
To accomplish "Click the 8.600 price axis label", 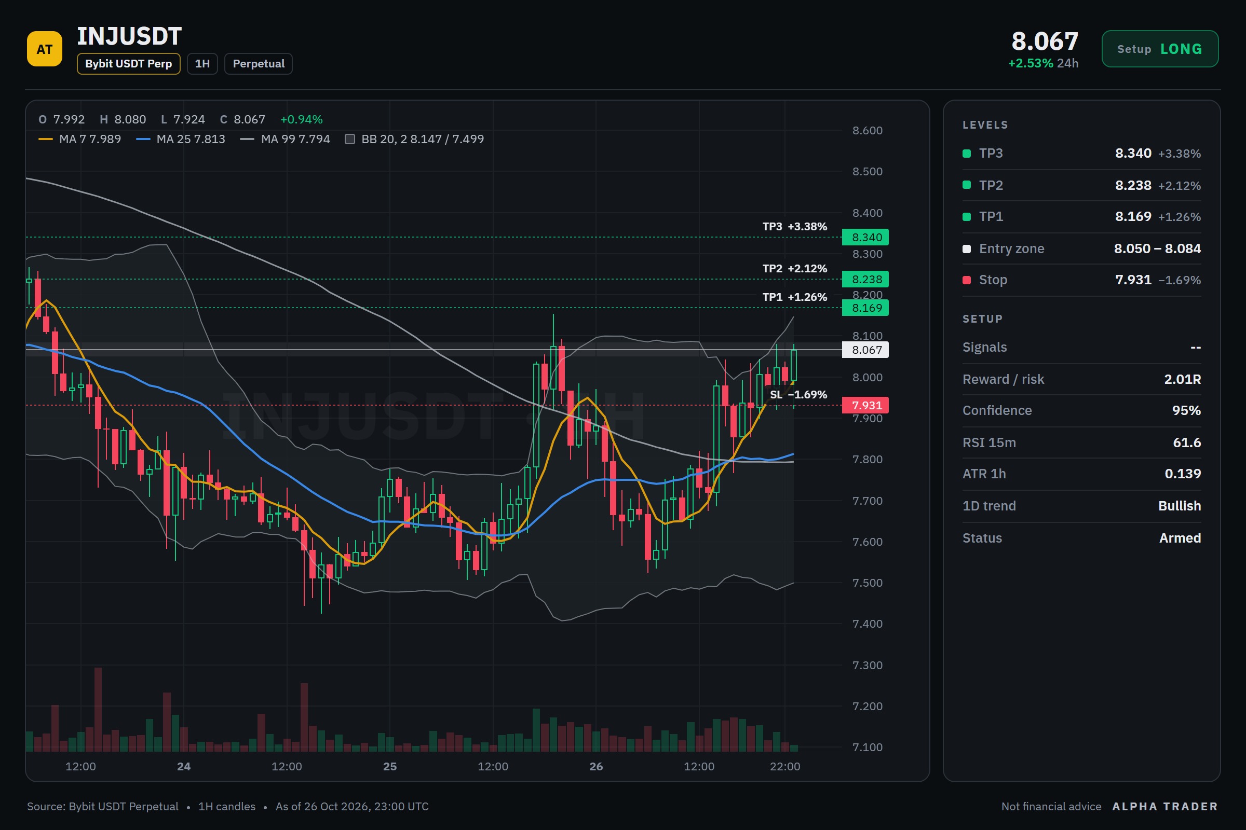I will [x=867, y=131].
